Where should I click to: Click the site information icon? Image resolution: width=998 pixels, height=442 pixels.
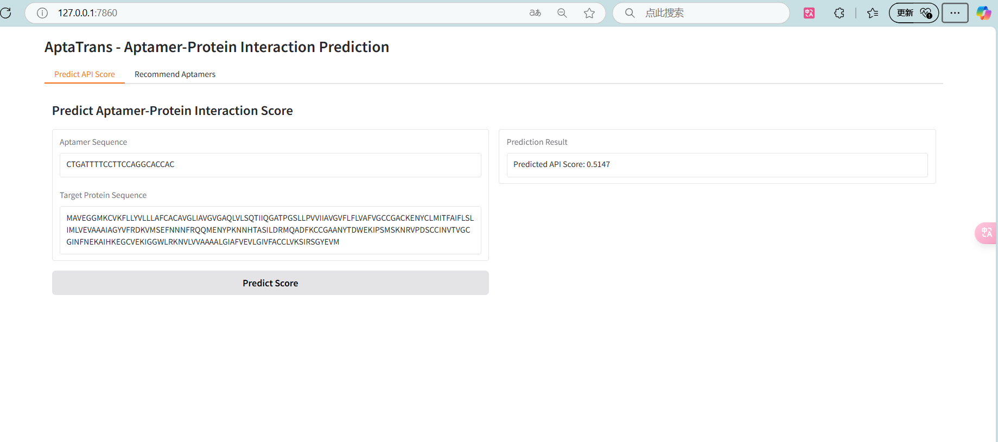(42, 13)
